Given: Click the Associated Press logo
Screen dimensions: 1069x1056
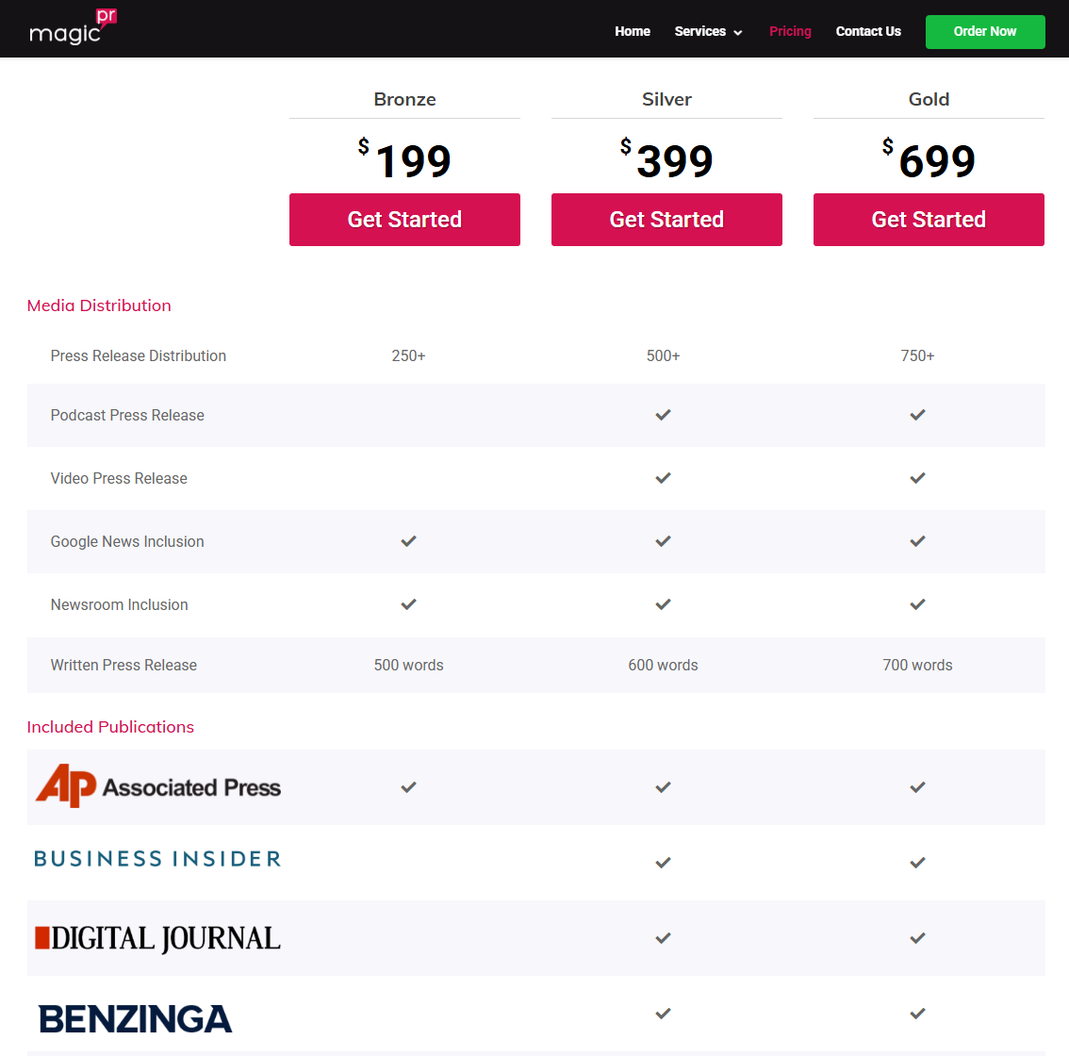Looking at the screenshot, I should tap(158, 786).
